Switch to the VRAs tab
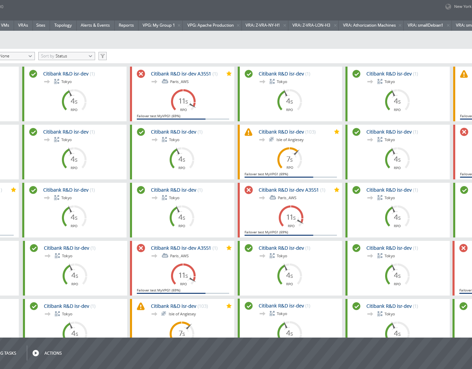The image size is (472, 369). [x=23, y=25]
